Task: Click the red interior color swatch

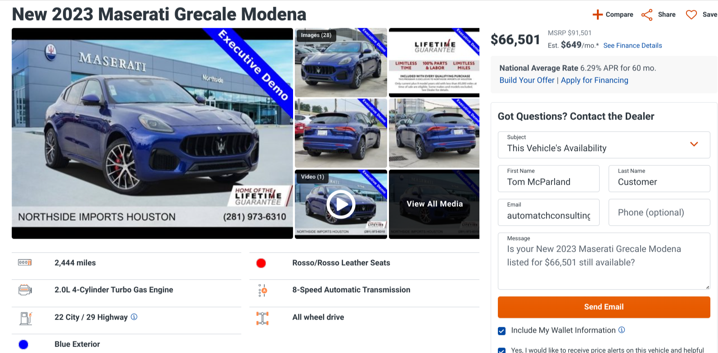Action: coord(261,263)
